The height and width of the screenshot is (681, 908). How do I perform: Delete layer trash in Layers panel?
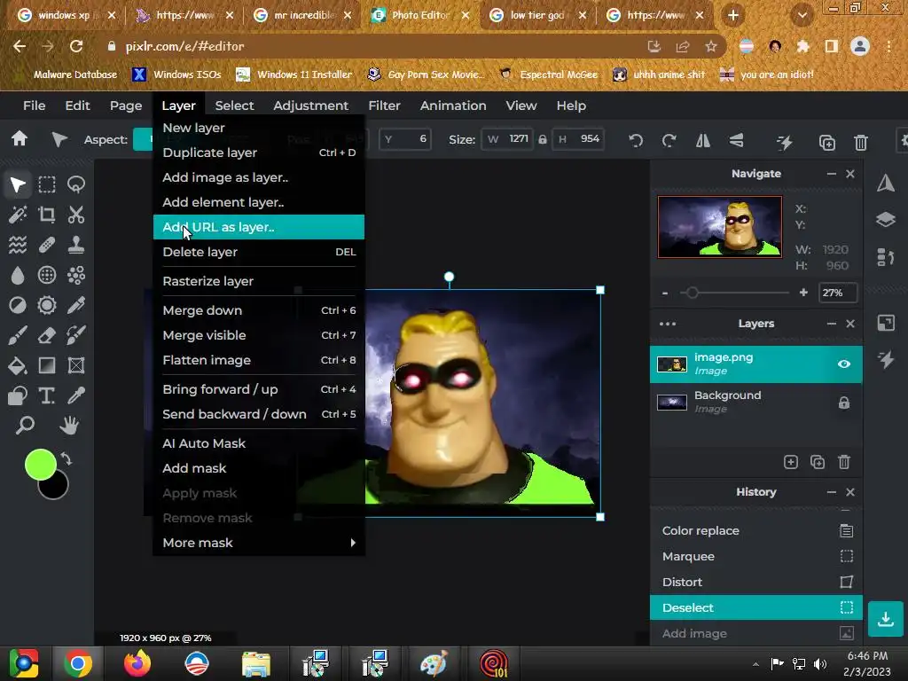844,461
